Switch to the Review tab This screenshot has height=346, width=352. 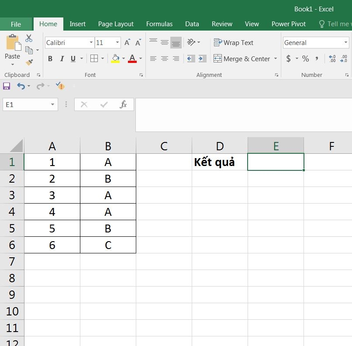222,24
